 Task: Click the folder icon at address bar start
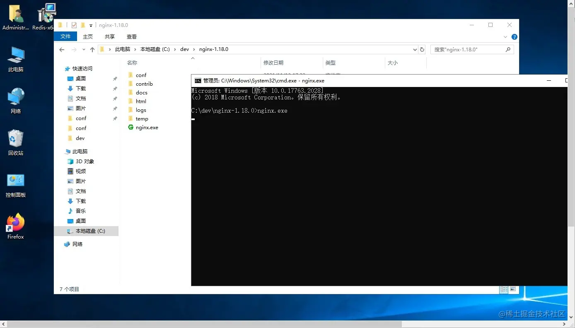(102, 49)
